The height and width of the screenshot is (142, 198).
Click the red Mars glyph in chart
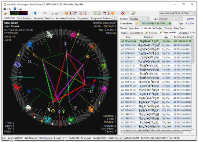[94, 81]
